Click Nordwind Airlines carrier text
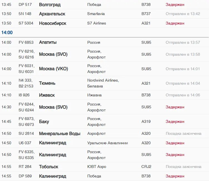The width and height of the screenshot is (209, 181). point(103,80)
